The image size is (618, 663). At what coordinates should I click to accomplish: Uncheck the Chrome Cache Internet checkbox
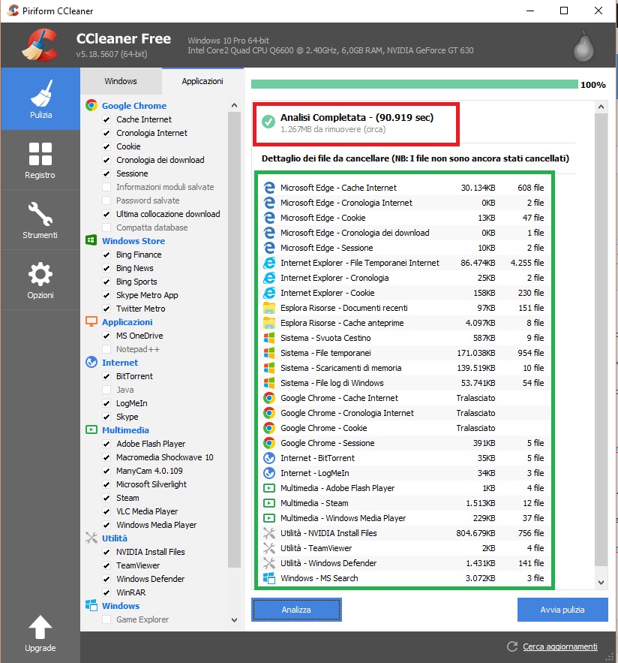pyautogui.click(x=106, y=119)
